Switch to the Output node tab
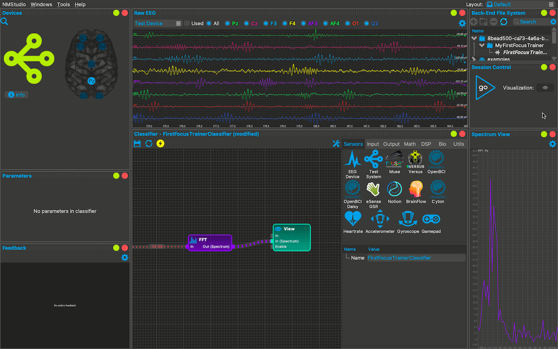 [x=391, y=144]
